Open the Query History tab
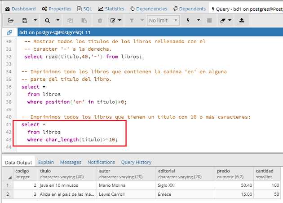Screen dimensions: 283x203 [x=136, y=162]
